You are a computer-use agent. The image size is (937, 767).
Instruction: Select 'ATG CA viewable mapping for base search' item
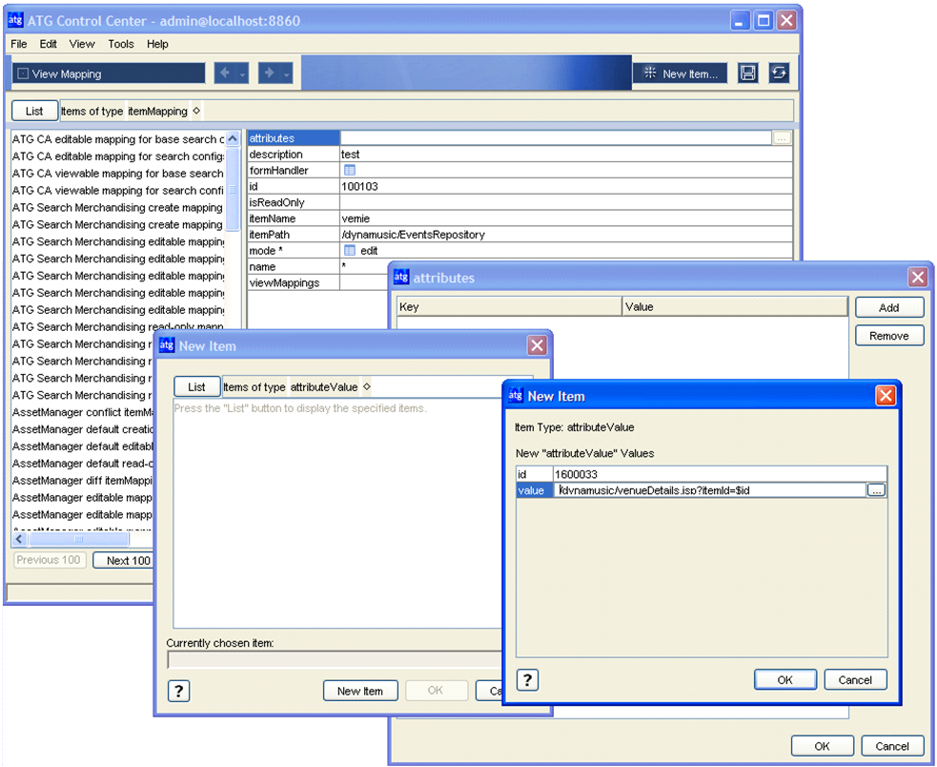point(118,174)
